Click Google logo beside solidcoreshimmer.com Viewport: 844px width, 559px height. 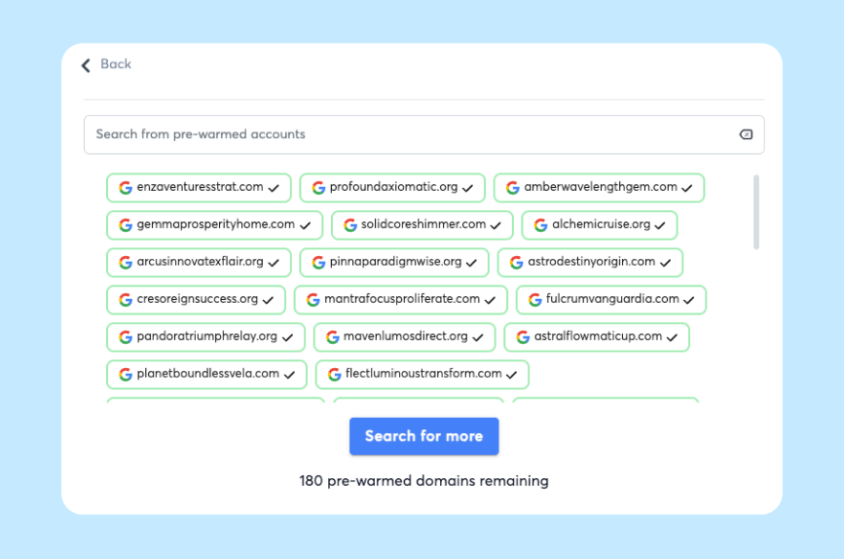tap(350, 225)
